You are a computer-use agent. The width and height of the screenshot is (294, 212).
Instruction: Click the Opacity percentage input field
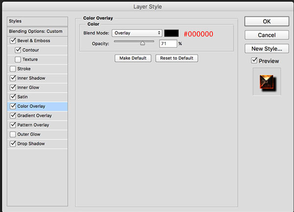tap(168, 44)
